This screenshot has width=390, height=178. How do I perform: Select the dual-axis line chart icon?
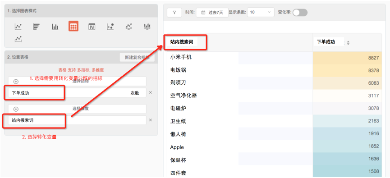tap(18, 39)
